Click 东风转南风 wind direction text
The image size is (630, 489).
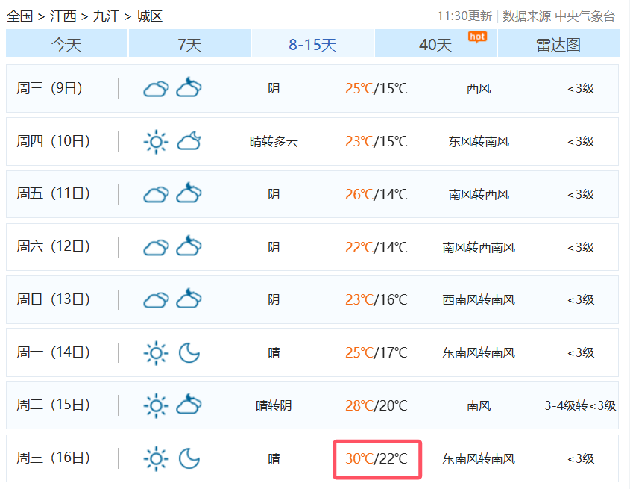coord(479,142)
